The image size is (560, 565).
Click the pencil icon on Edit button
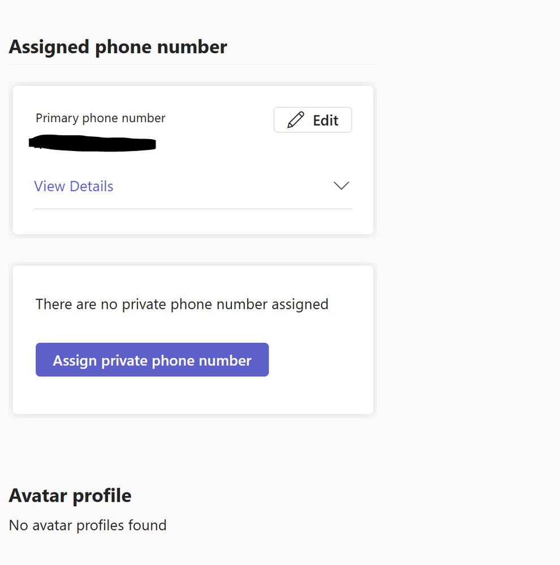tap(295, 120)
